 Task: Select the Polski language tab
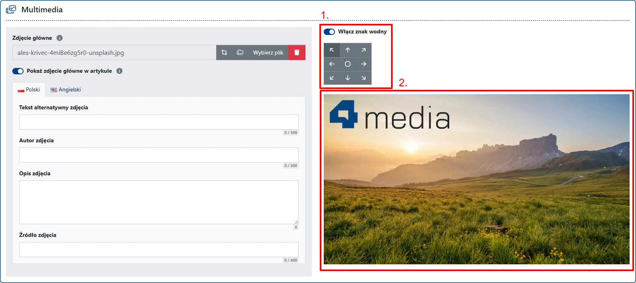[29, 90]
